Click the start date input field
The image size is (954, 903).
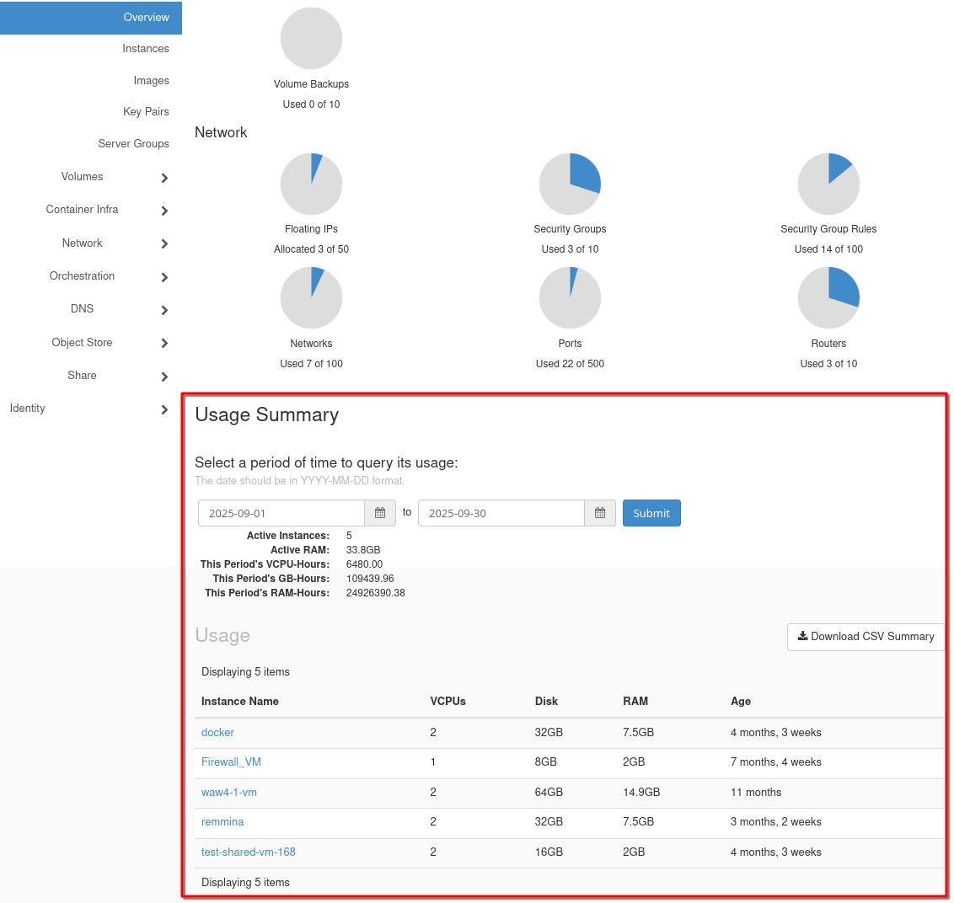281,513
